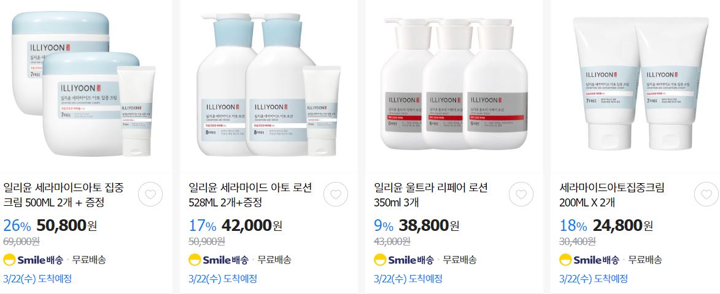Select the 50,800원 discounted price
This screenshot has height=294, width=720.
tap(66, 225)
